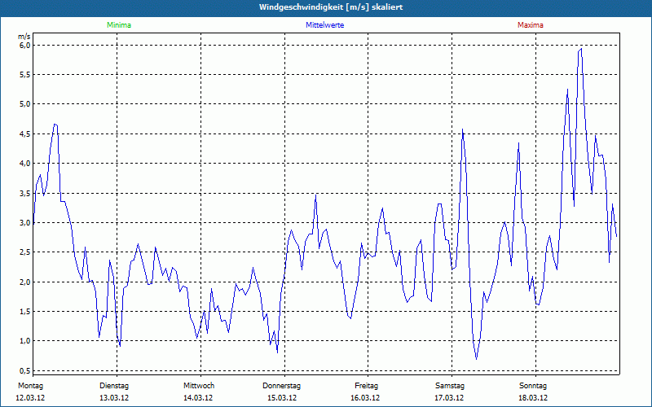Viewport: 652px width, 407px height.
Task: Click the Mittwoch day label
Action: (199, 386)
